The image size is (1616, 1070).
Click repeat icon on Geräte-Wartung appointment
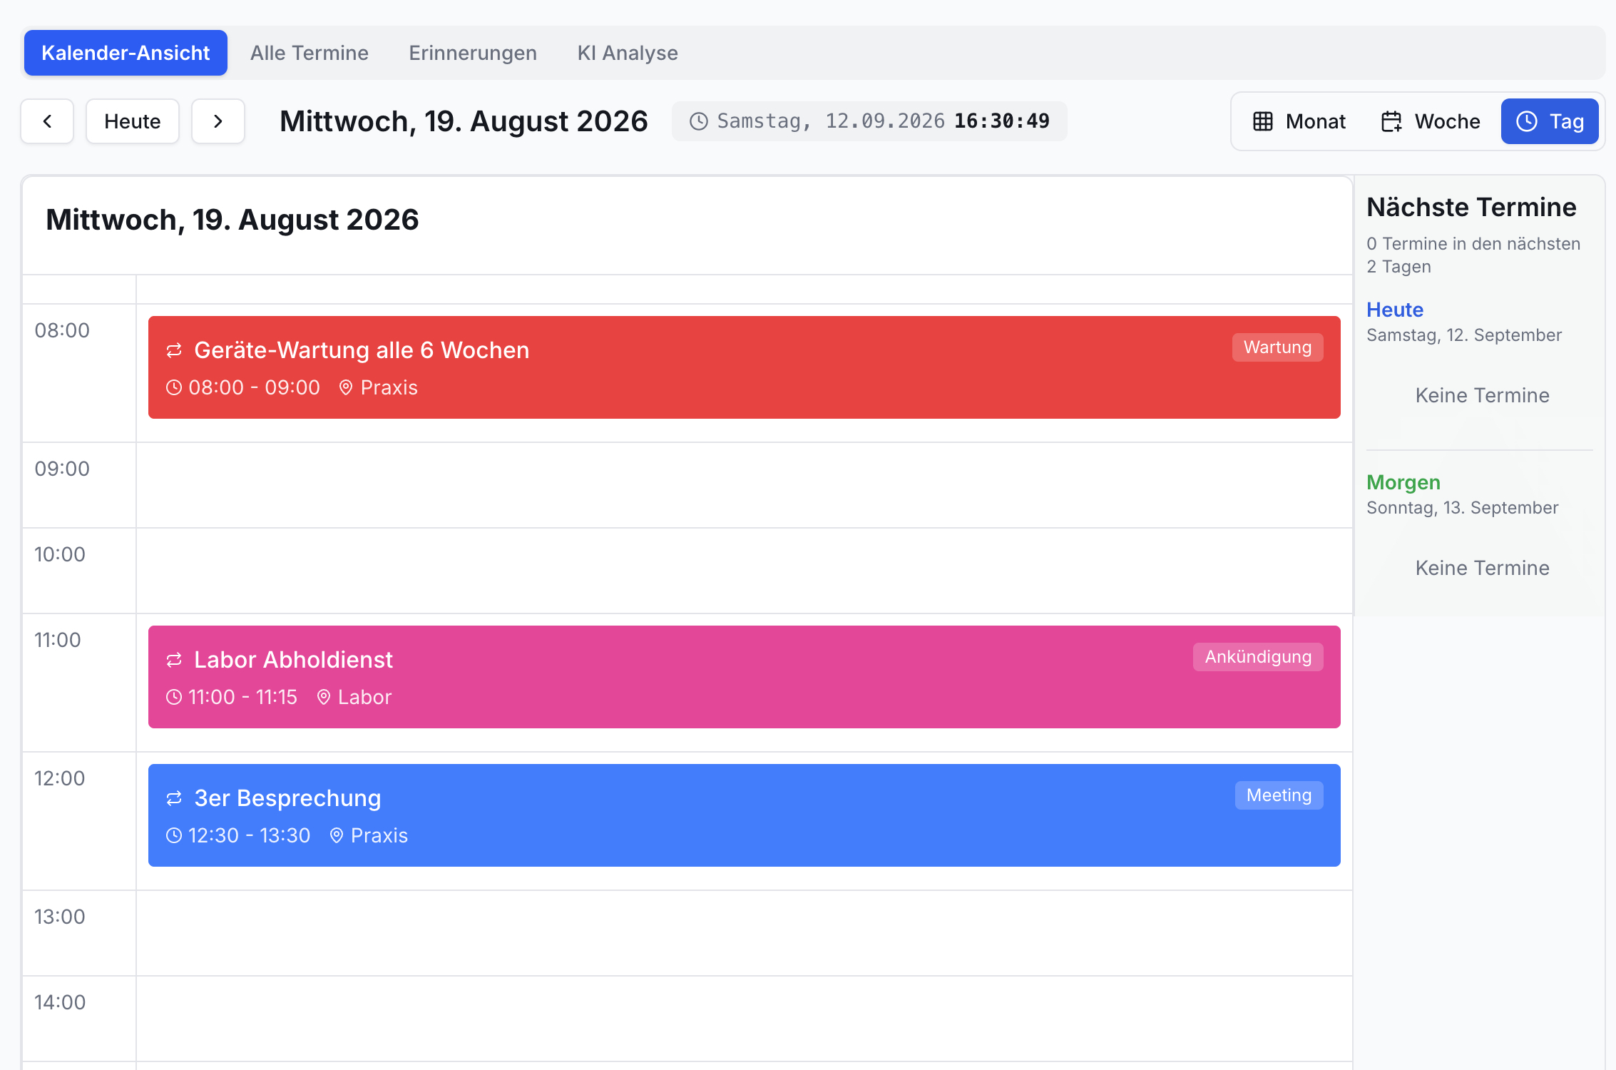[174, 350]
